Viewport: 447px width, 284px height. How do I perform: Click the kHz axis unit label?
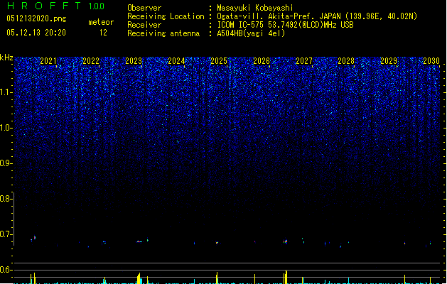[6, 58]
